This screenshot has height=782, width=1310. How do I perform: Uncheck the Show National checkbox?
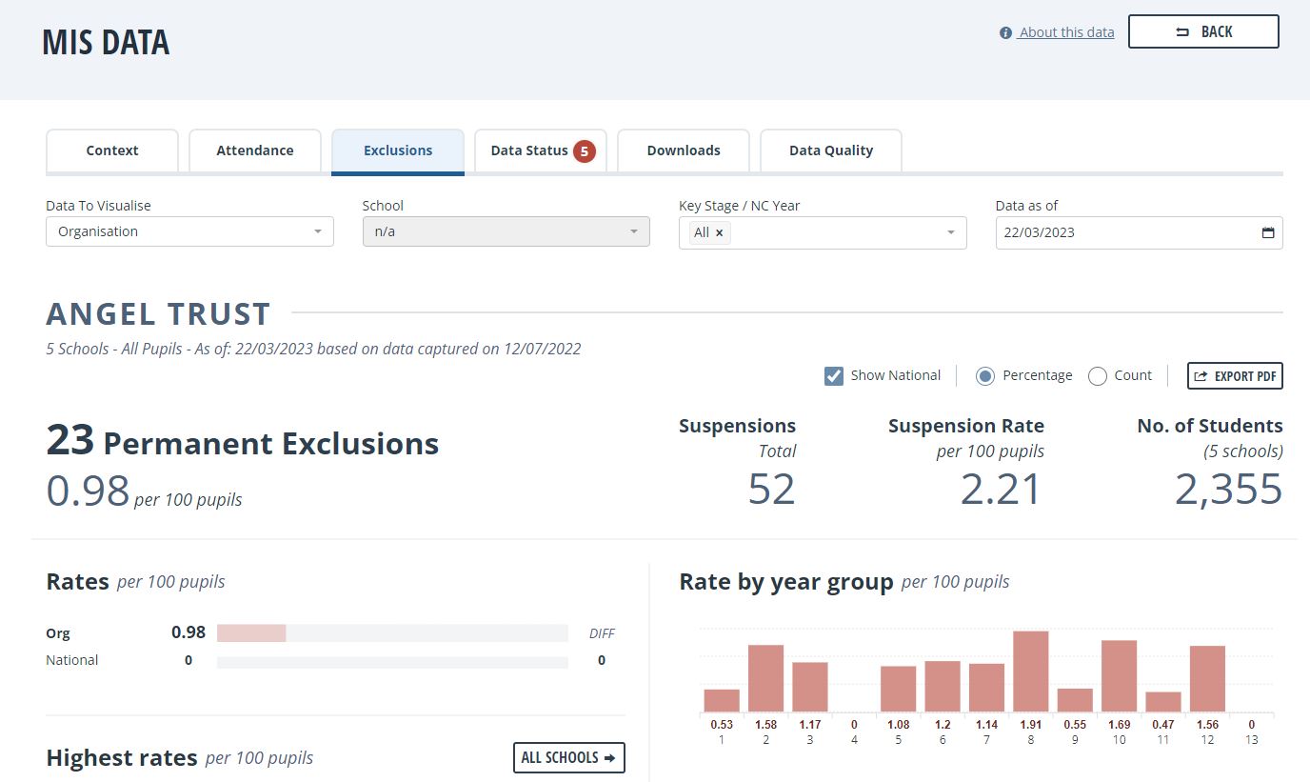(x=834, y=376)
